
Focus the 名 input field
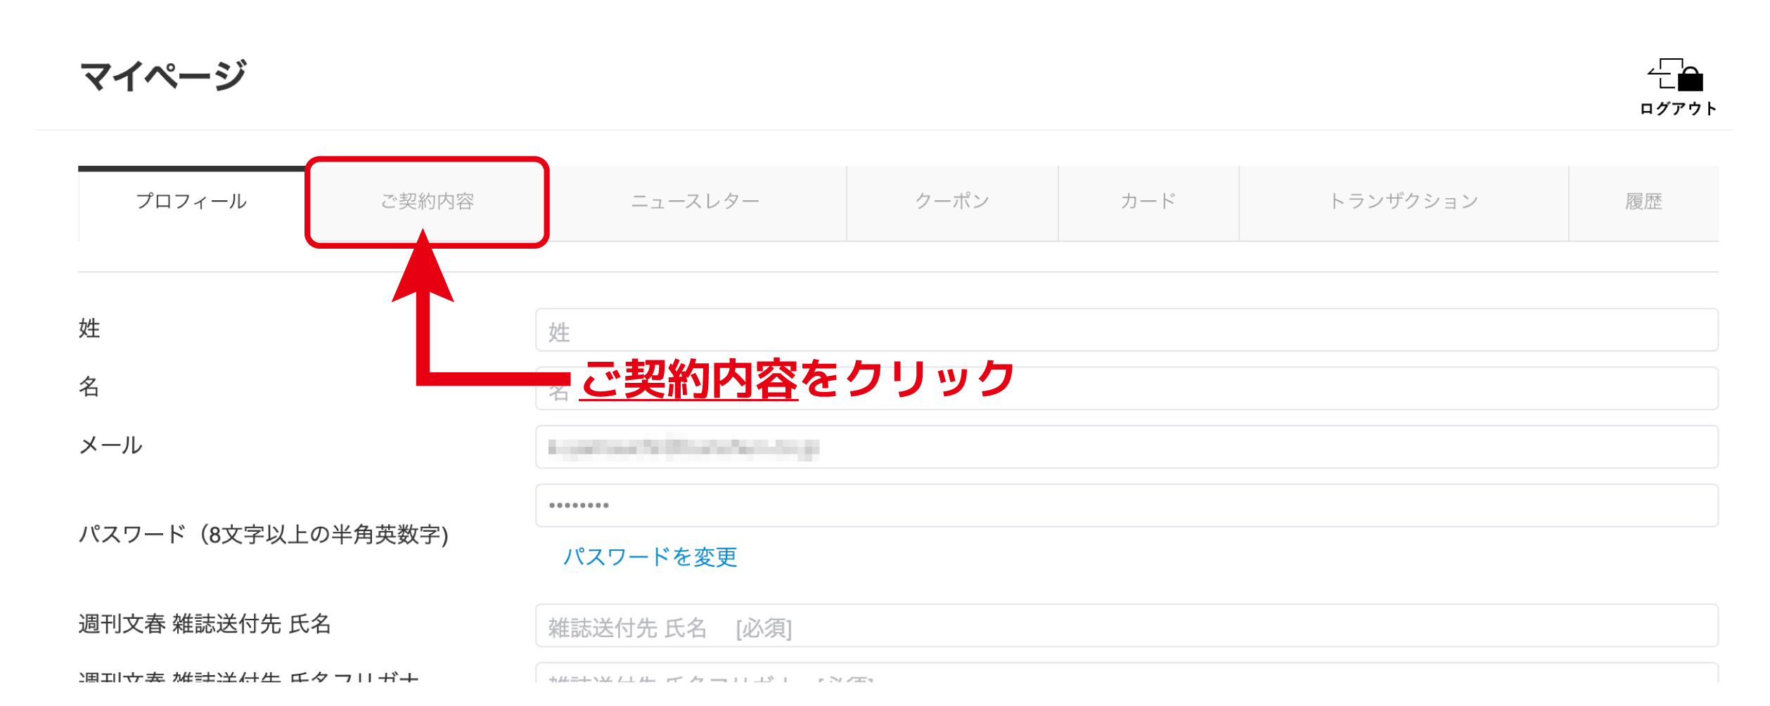coord(1127,388)
